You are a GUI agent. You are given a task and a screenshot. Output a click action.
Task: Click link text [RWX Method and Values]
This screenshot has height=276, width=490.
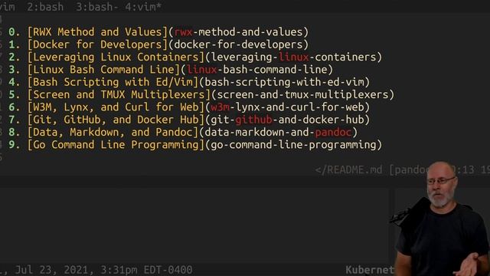97,32
